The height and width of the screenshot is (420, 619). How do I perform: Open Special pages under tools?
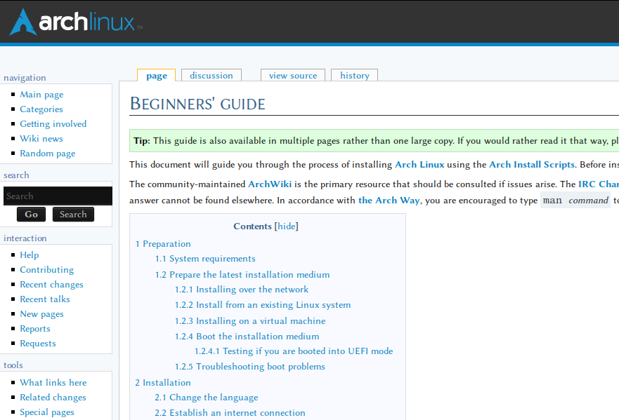tap(46, 412)
